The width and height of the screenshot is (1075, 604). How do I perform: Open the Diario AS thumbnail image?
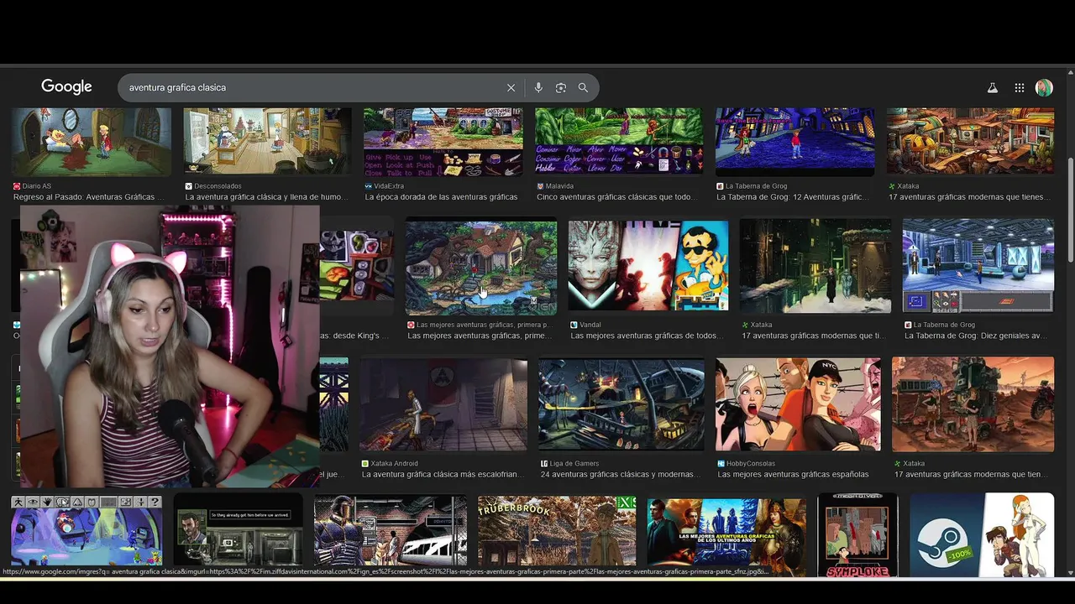92,141
